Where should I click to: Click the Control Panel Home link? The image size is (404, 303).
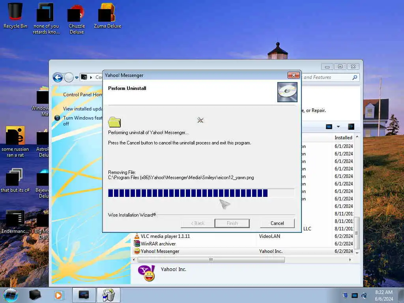(83, 95)
